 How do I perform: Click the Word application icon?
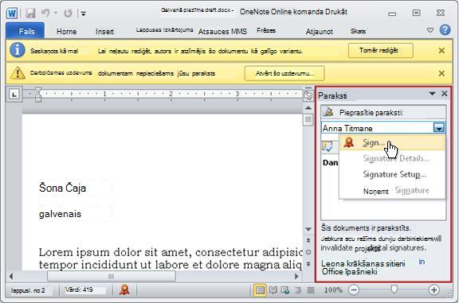tap(12, 14)
